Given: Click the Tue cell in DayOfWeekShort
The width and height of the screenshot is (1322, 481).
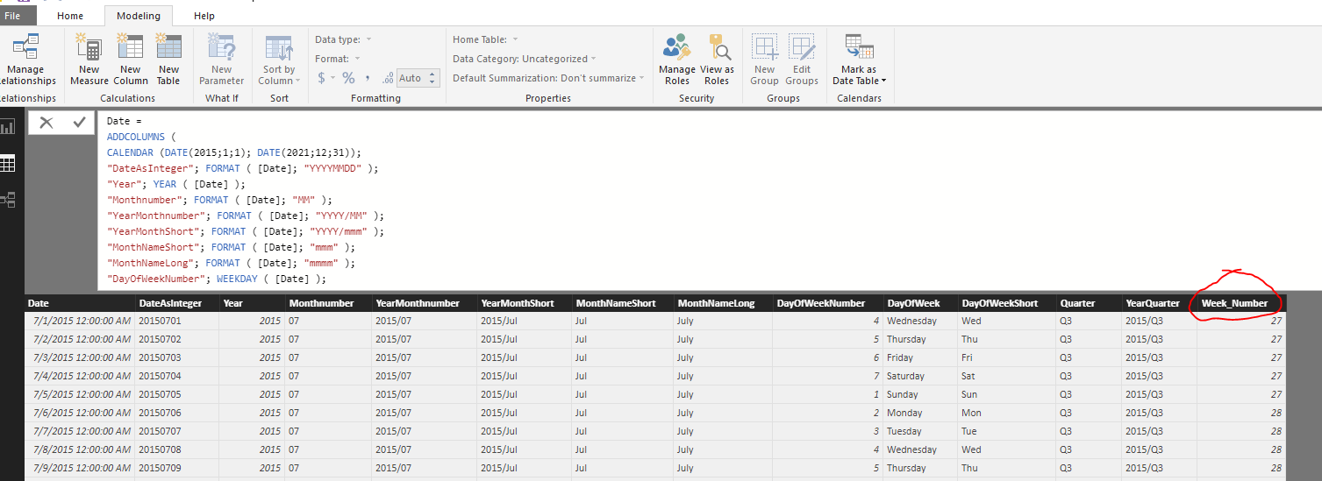Looking at the screenshot, I should pyautogui.click(x=1006, y=431).
